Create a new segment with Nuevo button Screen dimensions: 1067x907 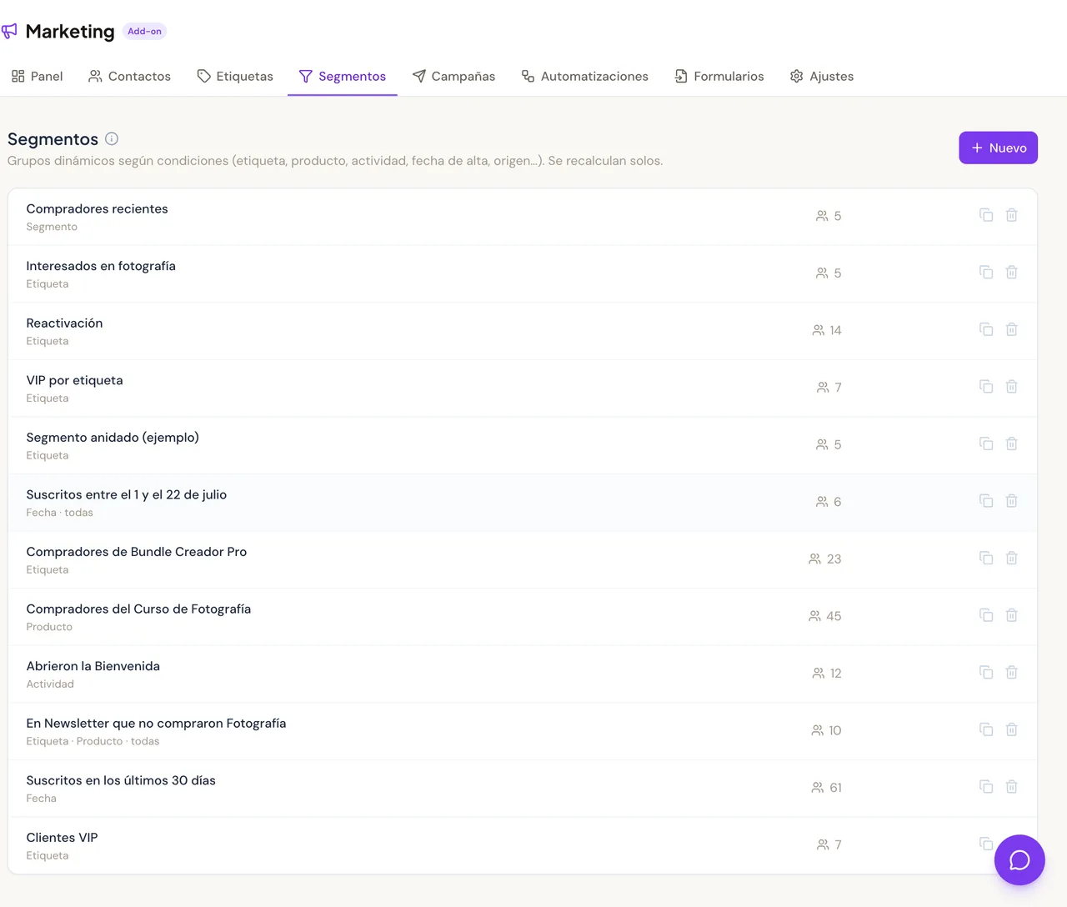point(998,148)
